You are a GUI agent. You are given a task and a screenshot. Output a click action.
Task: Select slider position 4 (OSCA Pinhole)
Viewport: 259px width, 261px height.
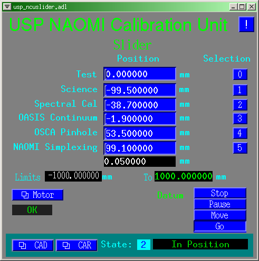(x=240, y=133)
